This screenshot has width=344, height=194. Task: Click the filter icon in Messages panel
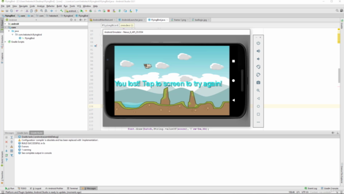12,156
